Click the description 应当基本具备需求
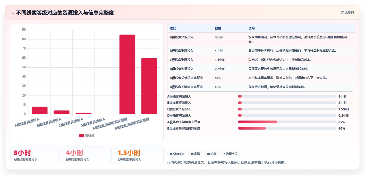This screenshot has width=365, height=175. pos(288,78)
